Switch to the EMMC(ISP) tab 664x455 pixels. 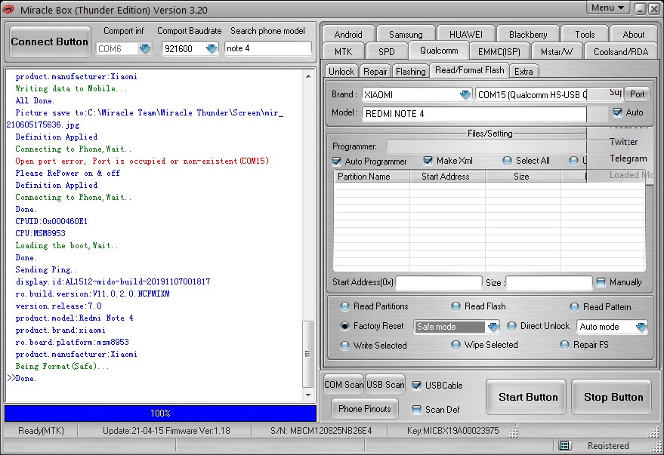tap(499, 51)
